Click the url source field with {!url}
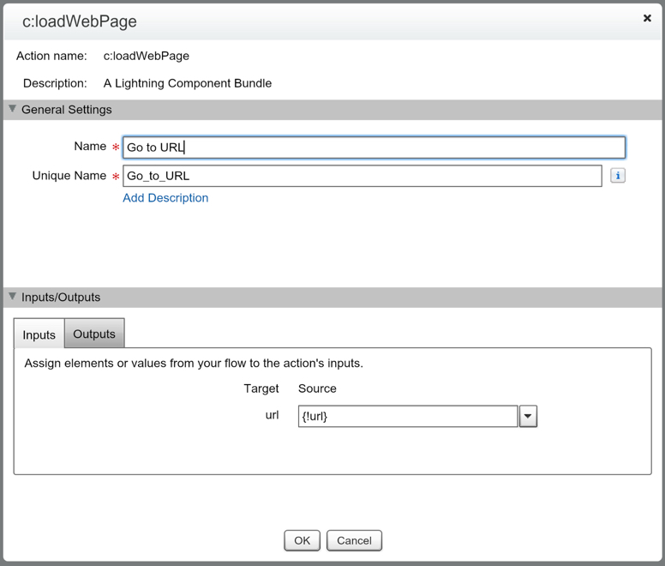 407,417
